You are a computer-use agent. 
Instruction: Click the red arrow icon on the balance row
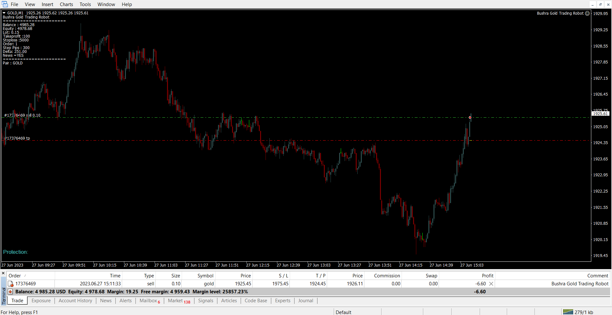point(10,292)
